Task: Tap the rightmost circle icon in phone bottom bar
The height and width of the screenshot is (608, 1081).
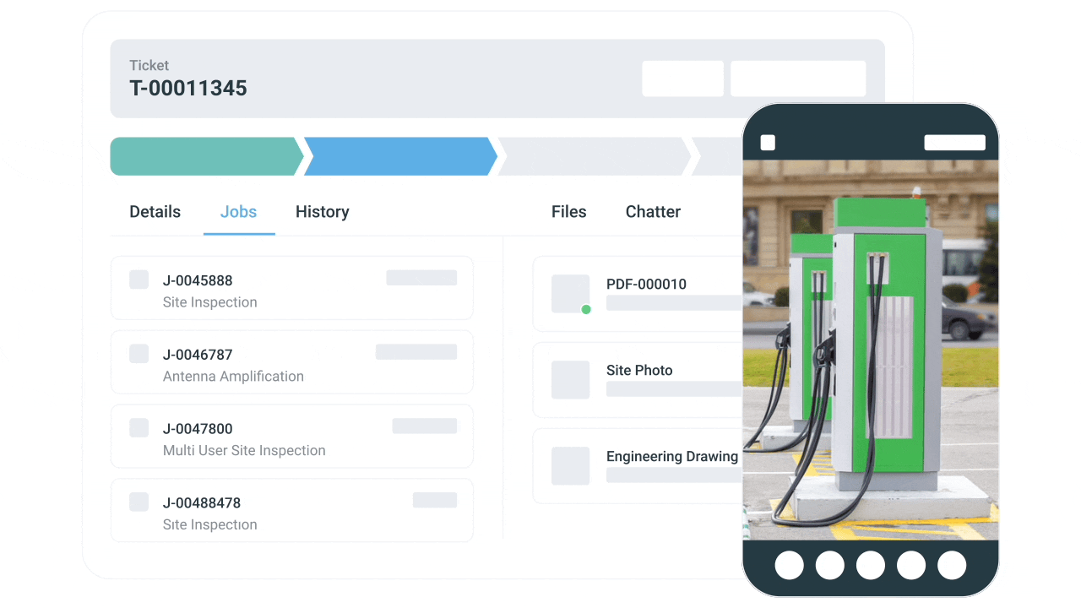Action: (952, 565)
